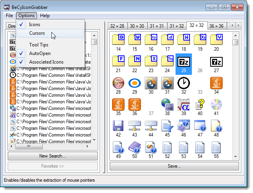
Task: Open the 31 × 31 size tab
Action: [x=157, y=26]
